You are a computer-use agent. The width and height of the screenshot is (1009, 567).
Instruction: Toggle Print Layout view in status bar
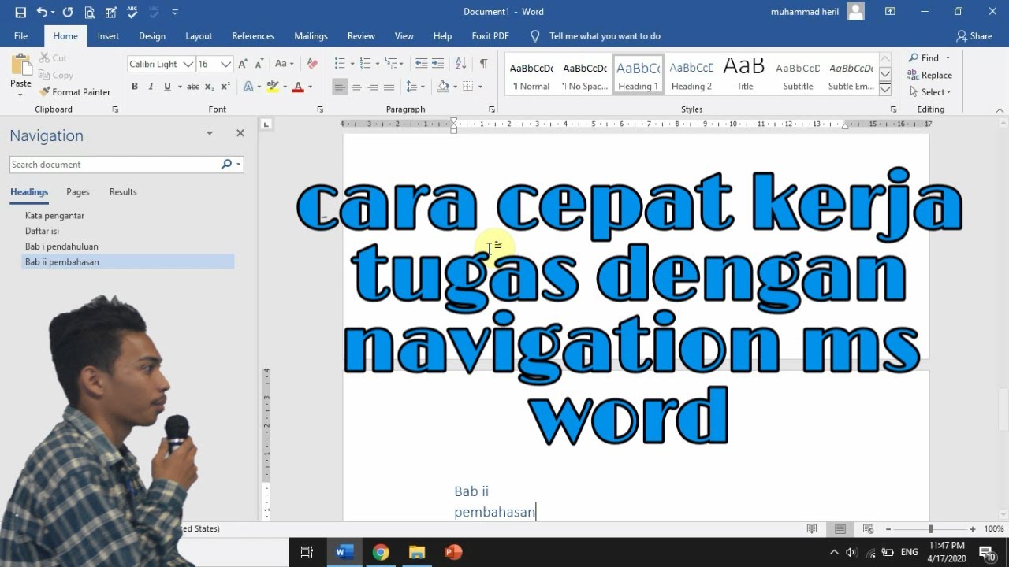click(840, 529)
